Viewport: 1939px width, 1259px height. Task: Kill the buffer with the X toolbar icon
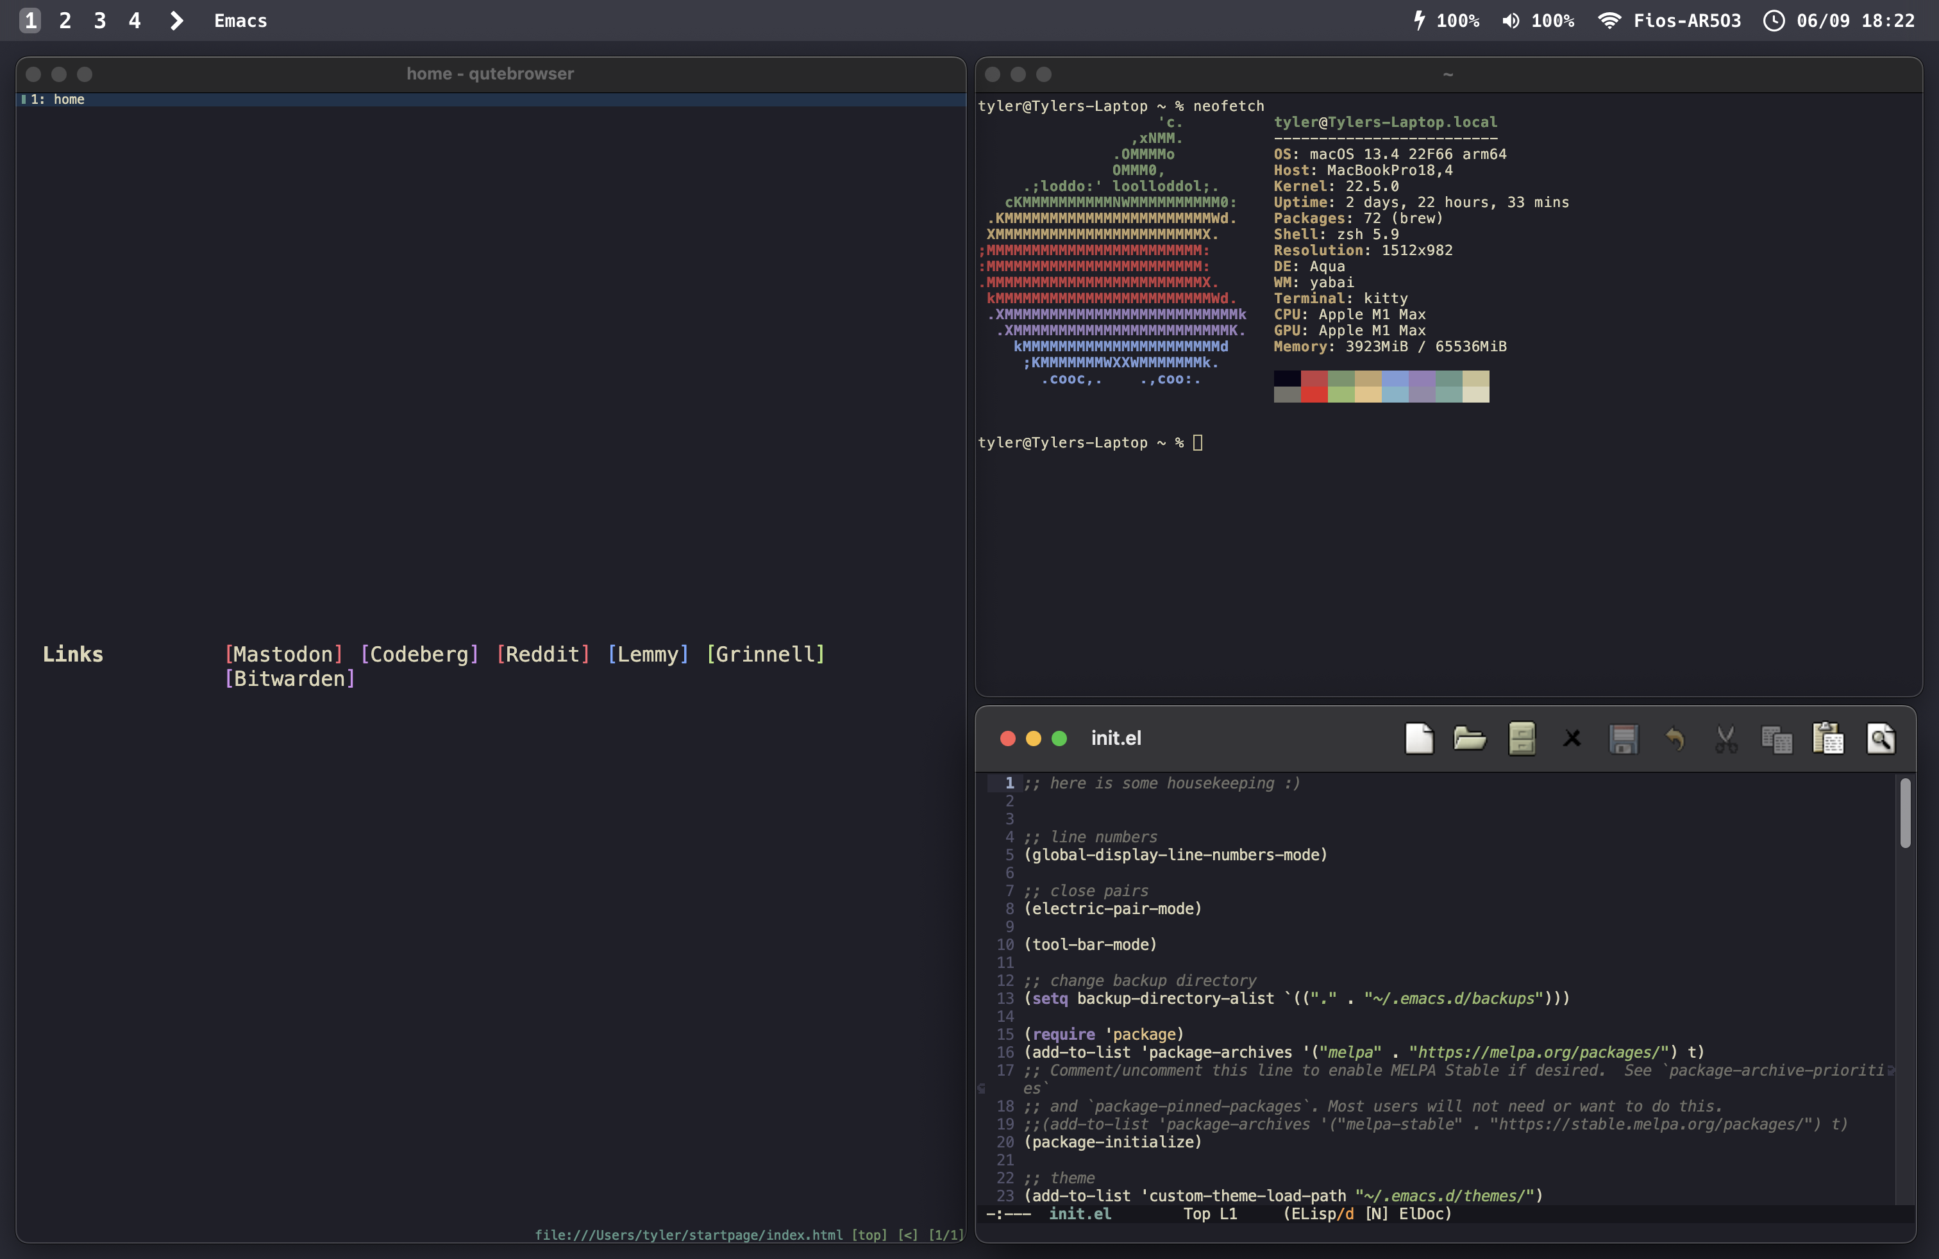point(1572,738)
